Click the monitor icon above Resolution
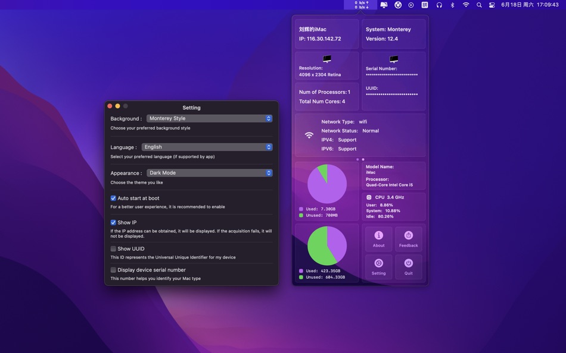 click(x=327, y=59)
